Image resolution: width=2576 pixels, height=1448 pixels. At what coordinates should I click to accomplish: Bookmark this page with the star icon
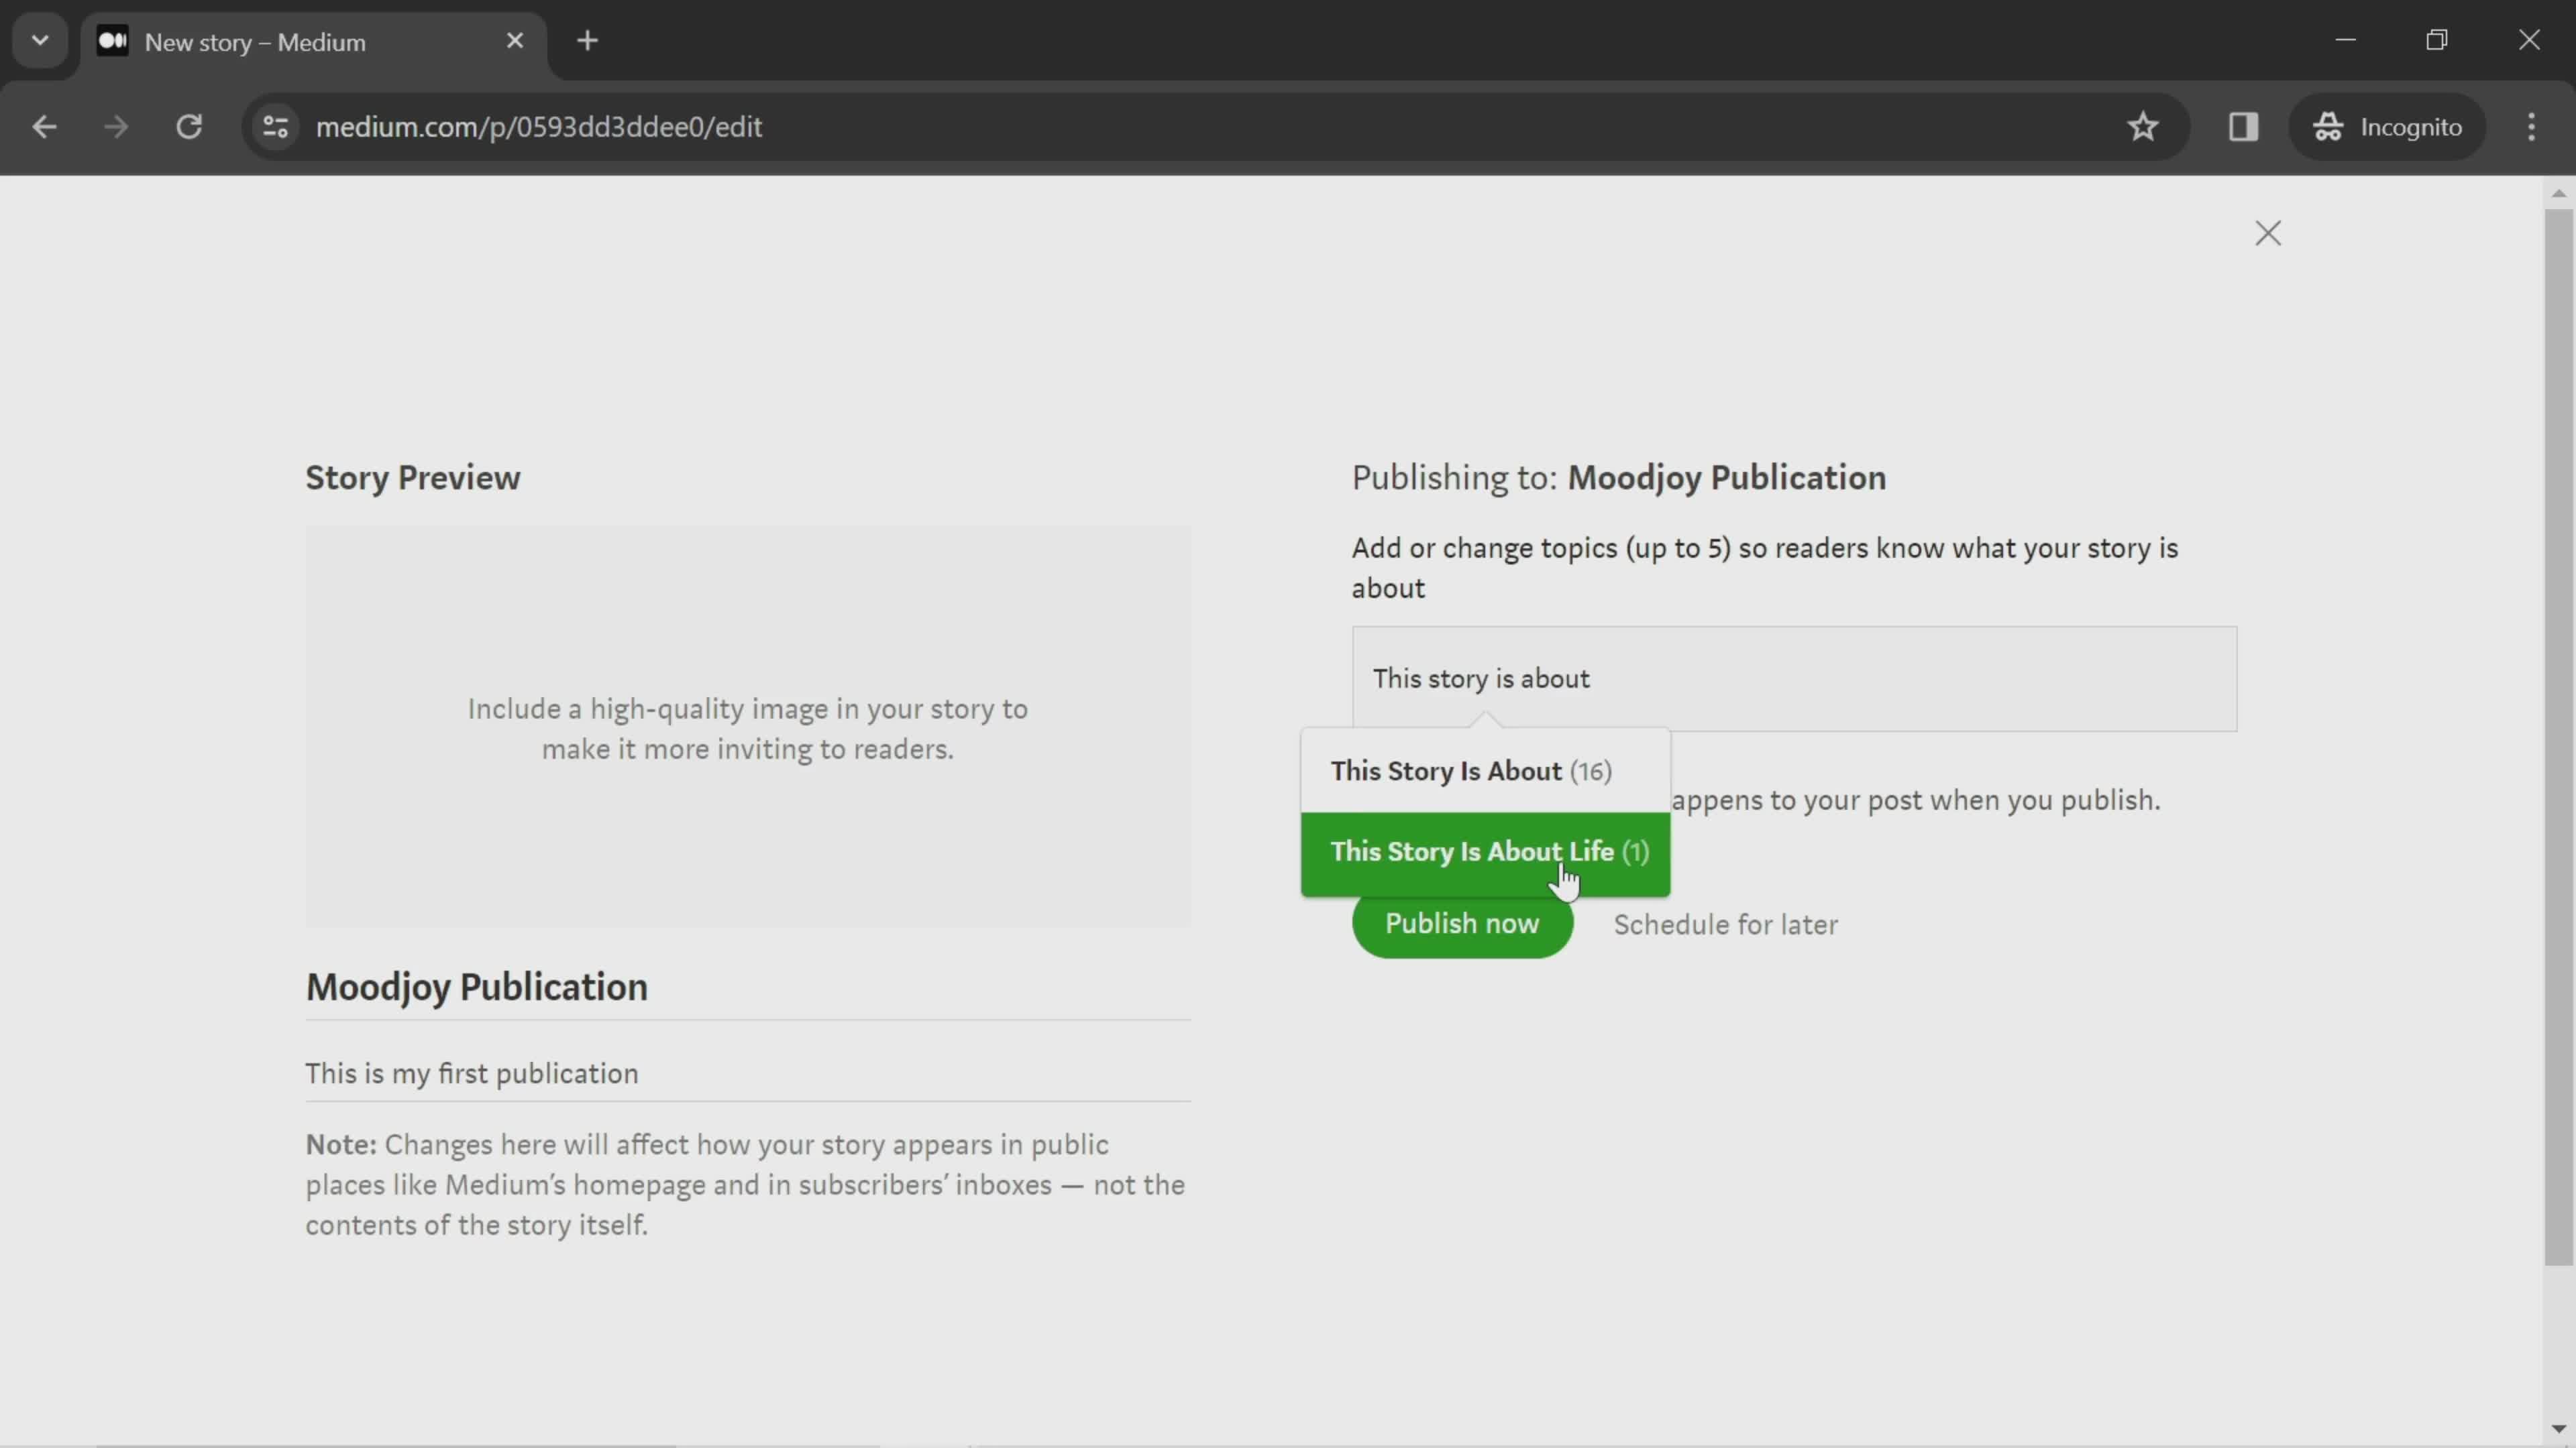pyautogui.click(x=2142, y=127)
